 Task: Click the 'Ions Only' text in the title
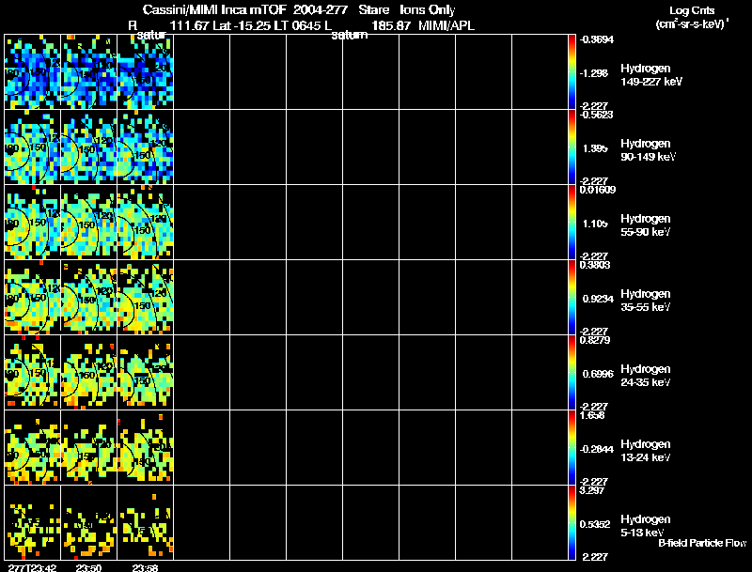tap(428, 9)
